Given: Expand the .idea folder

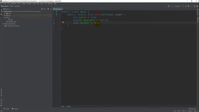Looking at the screenshot, I should 5,13.
